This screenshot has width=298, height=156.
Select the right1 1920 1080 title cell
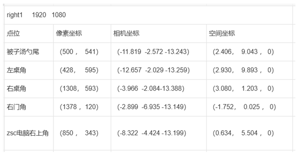149,15
